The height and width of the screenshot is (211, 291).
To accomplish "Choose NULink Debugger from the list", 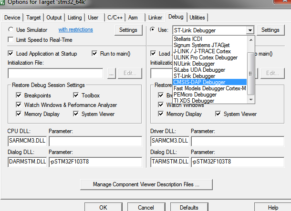I will [210, 64].
